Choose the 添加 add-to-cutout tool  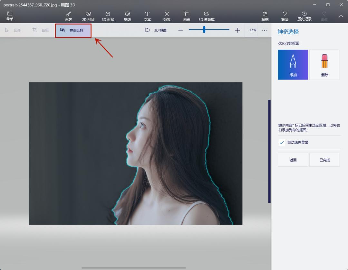(293, 65)
